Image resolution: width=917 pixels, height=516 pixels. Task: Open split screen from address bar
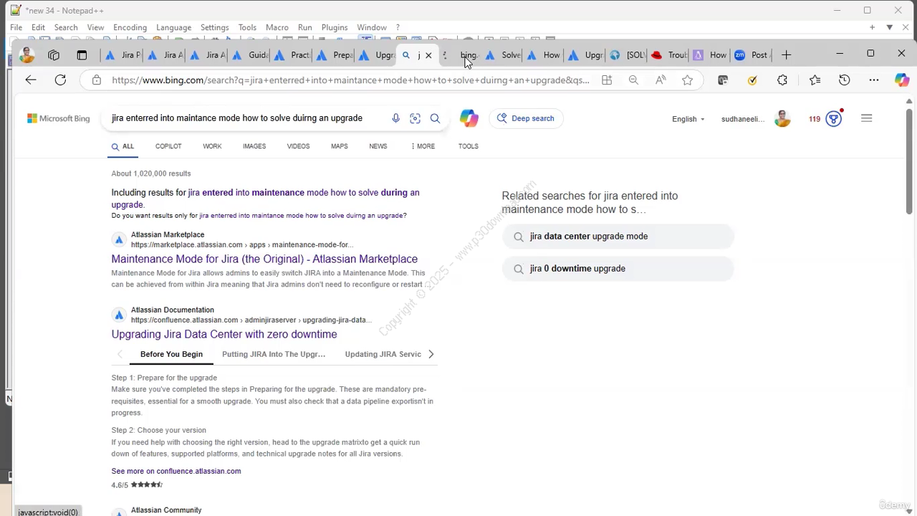pos(607,80)
